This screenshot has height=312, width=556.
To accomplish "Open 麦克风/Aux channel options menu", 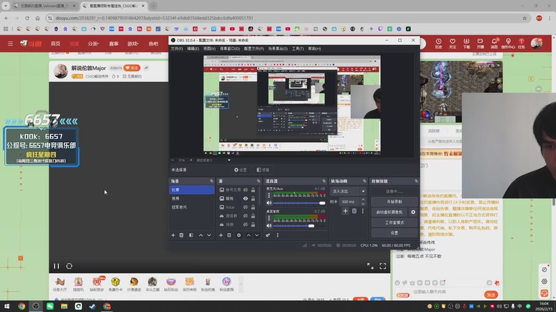I will 269,196.
